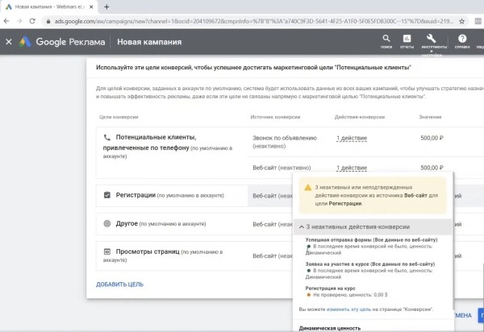Image resolution: width=484 pixels, height=332 pixels.
Task: Open a new browser tab with plus
Action: click(106, 6)
